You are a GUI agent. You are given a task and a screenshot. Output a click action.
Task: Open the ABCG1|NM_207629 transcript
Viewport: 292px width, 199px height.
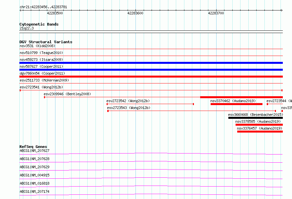pyautogui.click(x=34, y=167)
